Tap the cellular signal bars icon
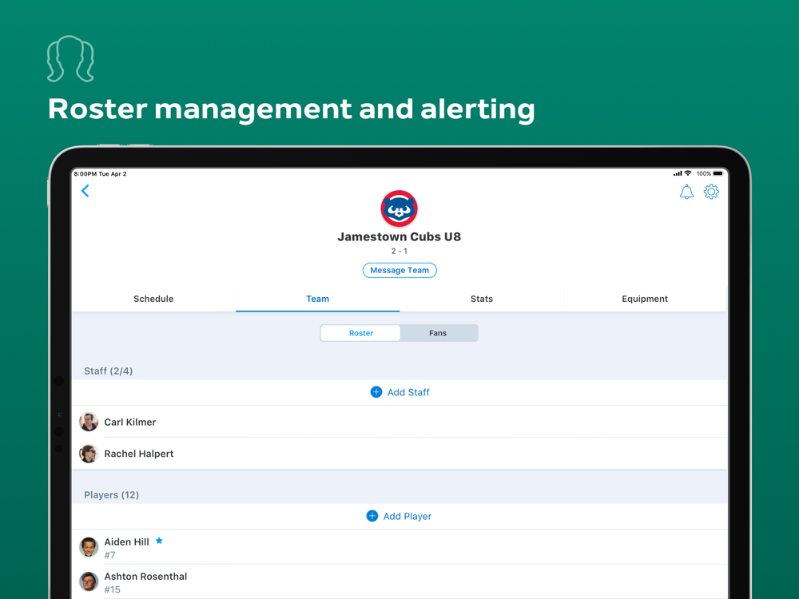Screen dimensions: 799x599 coord(678,173)
